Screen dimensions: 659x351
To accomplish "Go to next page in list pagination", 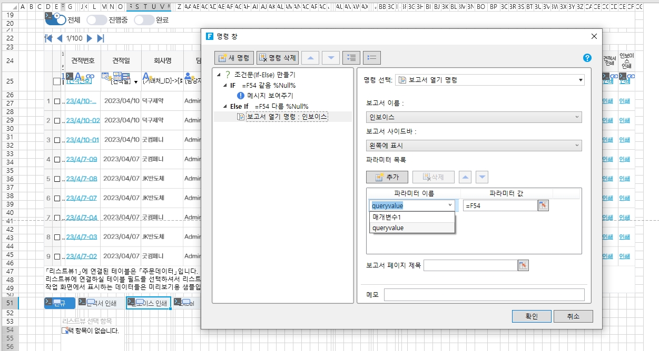I will tap(90, 38).
